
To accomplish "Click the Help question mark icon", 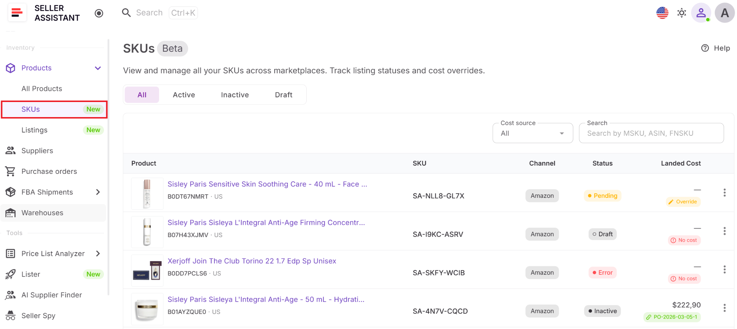I will 705,48.
